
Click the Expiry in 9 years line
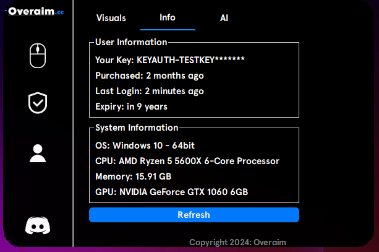131,106
